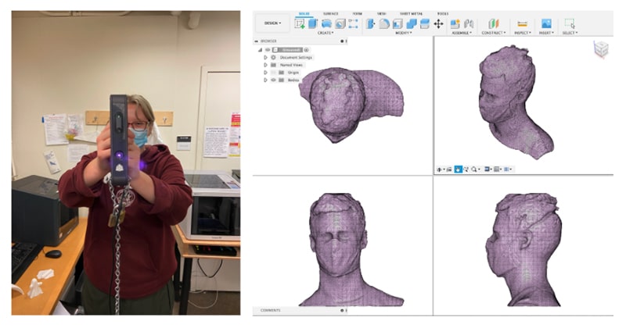Screen dimensions: 626x328
Task: Click the Inspect measure icon
Action: click(522, 23)
